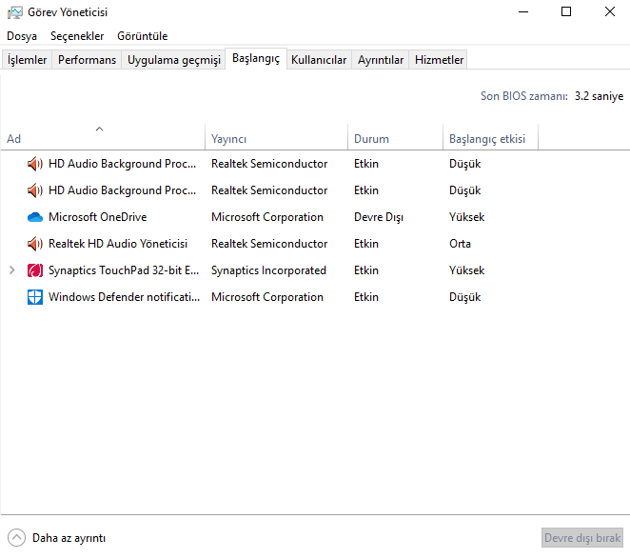Click the Synaptics TouchPad red icon

[x=35, y=270]
